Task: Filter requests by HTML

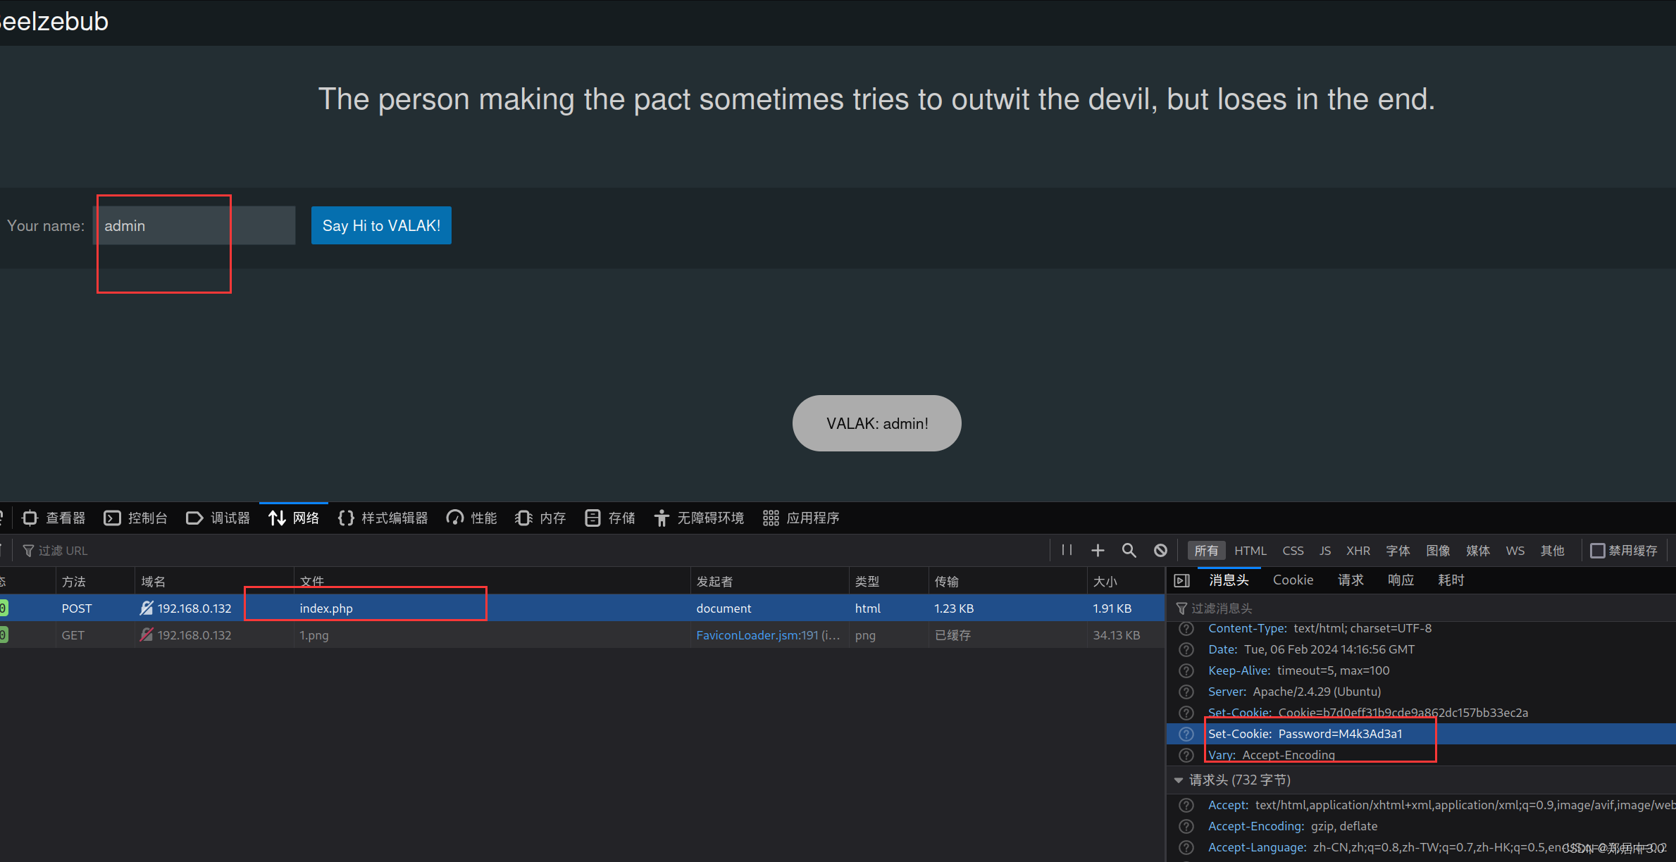Action: pos(1250,551)
